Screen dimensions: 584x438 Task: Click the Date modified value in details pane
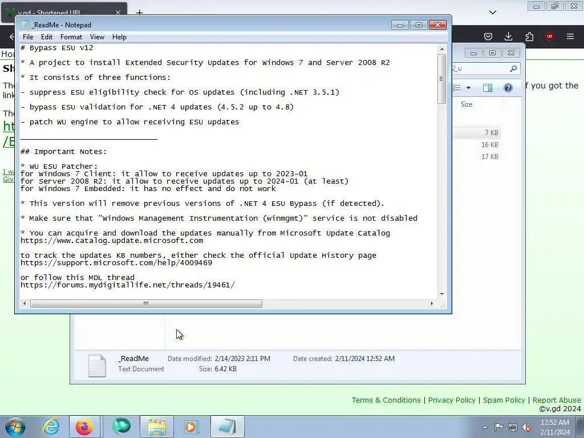pos(242,359)
